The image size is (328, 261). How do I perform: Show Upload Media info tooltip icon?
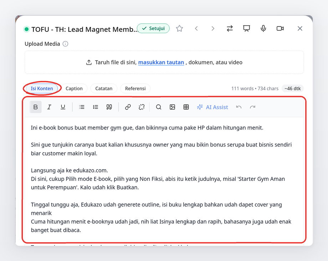pos(66,44)
